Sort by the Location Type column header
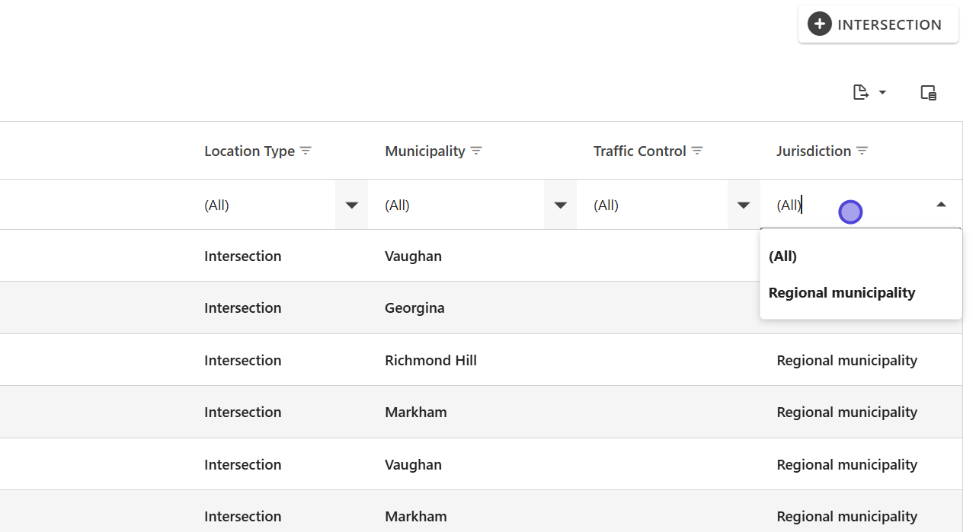This screenshot has width=976, height=532. point(249,151)
